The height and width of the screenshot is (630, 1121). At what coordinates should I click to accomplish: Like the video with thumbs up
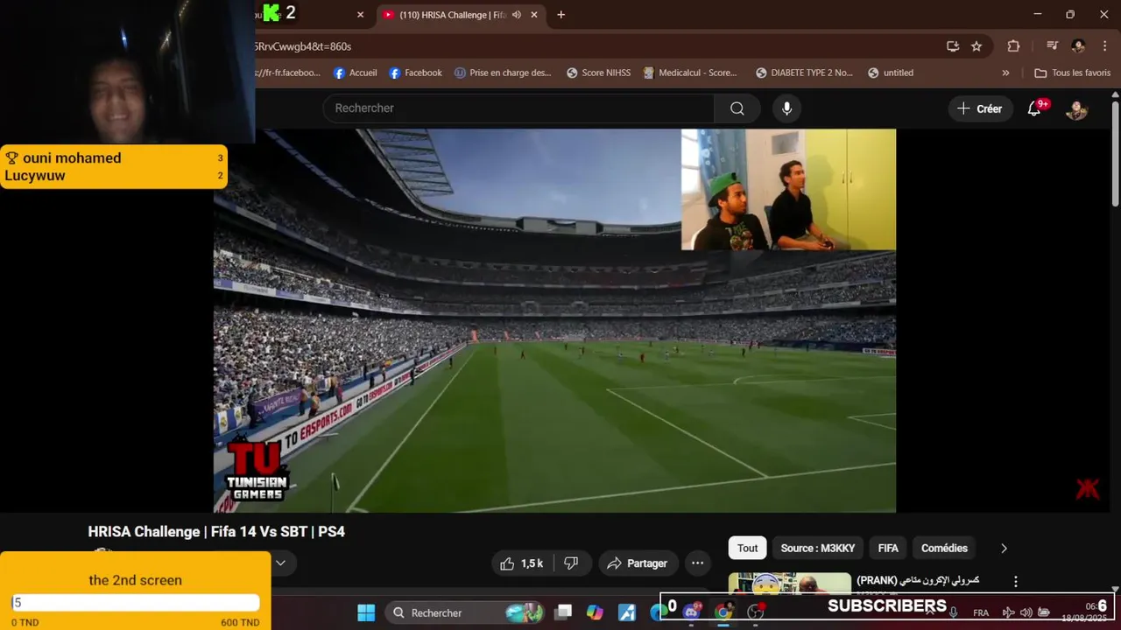point(521,563)
